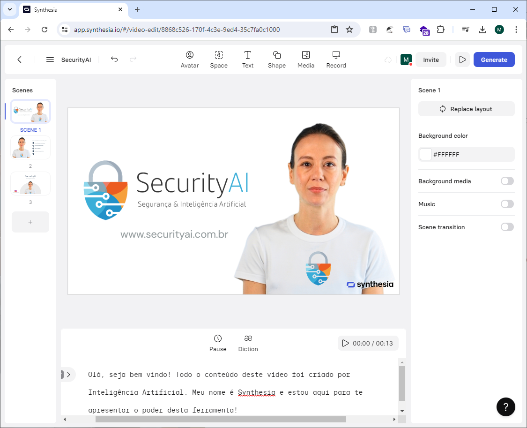Select the avatar on the canvas
The height and width of the screenshot is (428, 527).
[316, 209]
